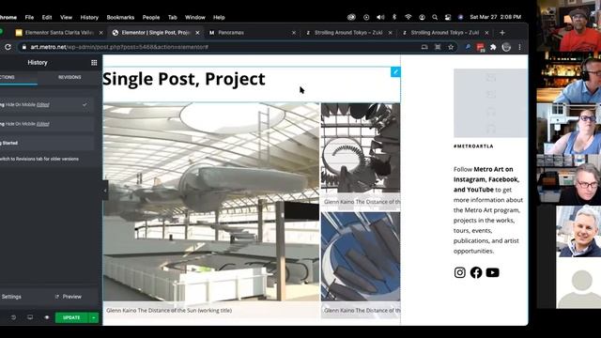
Task: Select the Editing Started history entry
Action: 47,143
